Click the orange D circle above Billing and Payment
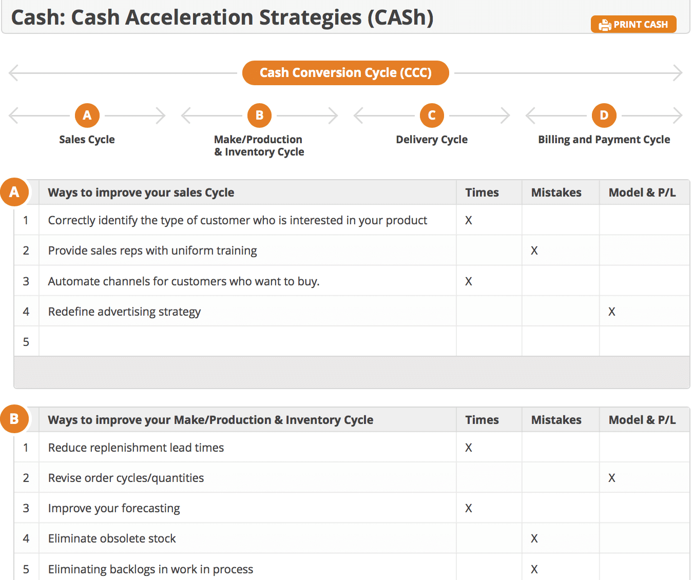The height and width of the screenshot is (580, 692). (x=604, y=115)
